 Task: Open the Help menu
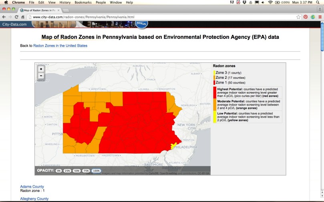pyautogui.click(x=129, y=2)
